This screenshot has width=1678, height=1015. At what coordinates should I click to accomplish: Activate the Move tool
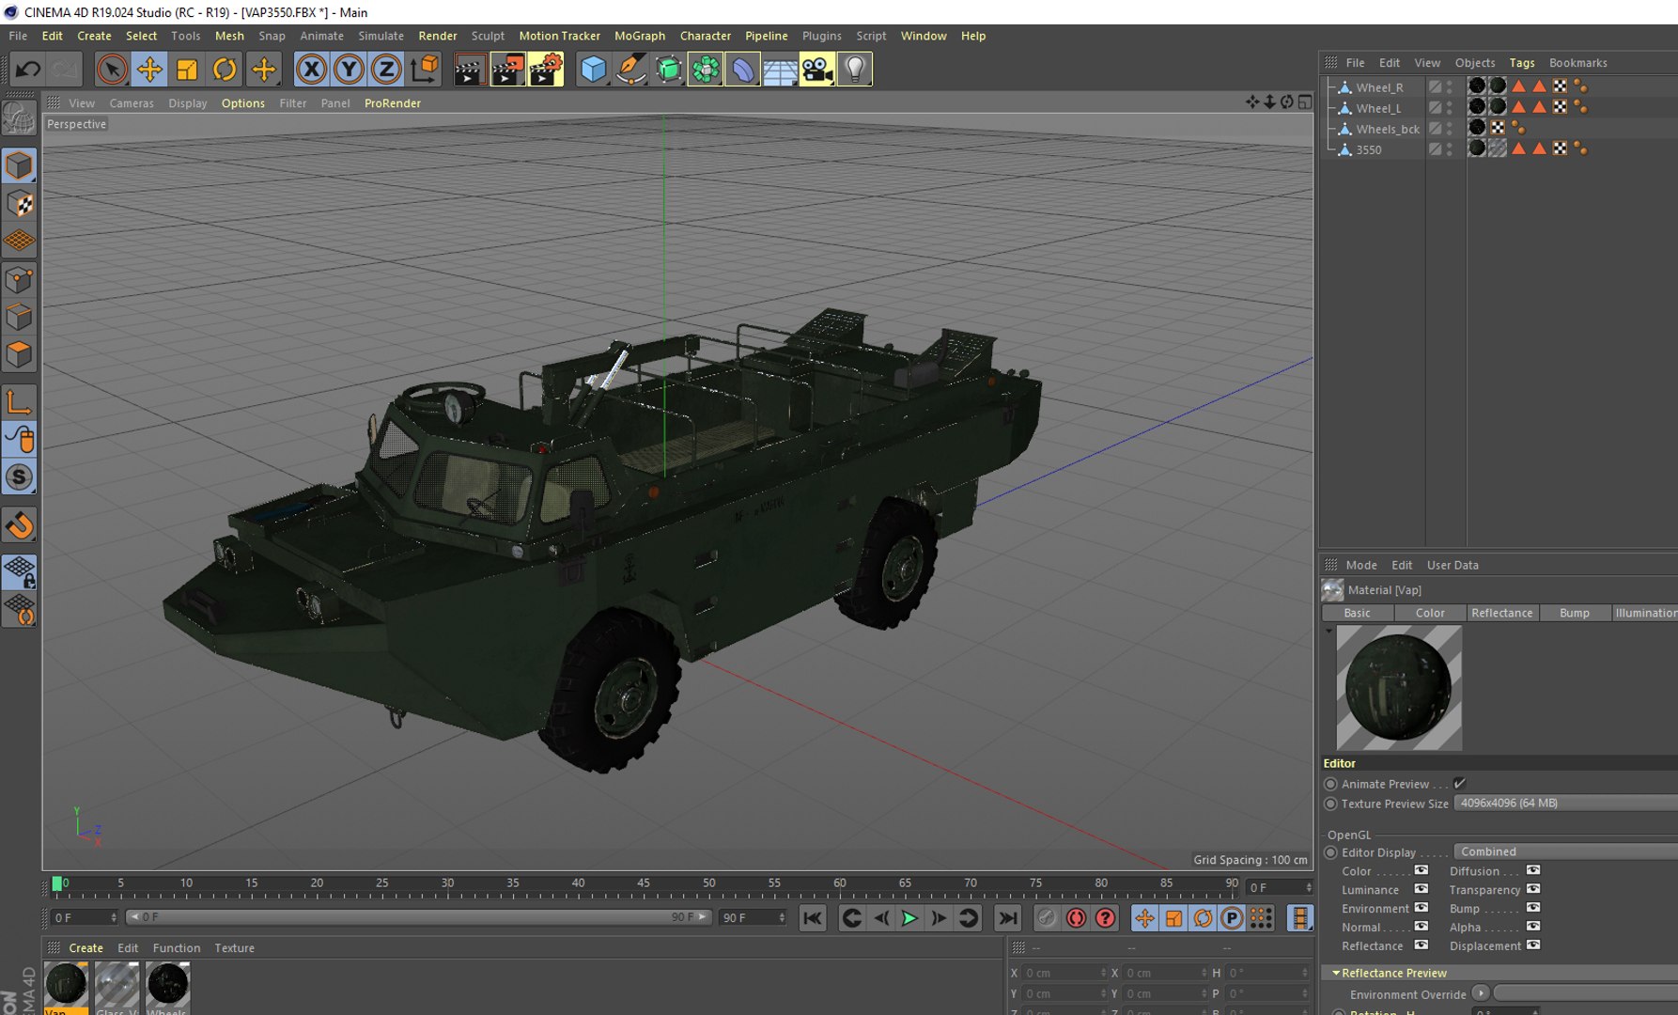coord(149,69)
